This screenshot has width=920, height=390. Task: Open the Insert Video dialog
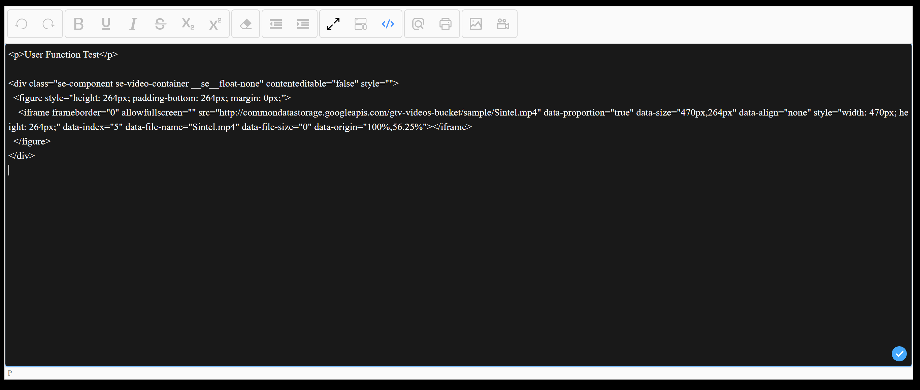tap(503, 24)
